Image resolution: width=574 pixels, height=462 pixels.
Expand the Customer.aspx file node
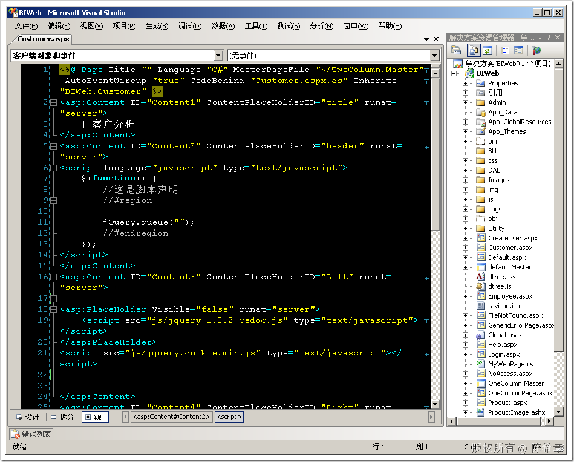[465, 248]
